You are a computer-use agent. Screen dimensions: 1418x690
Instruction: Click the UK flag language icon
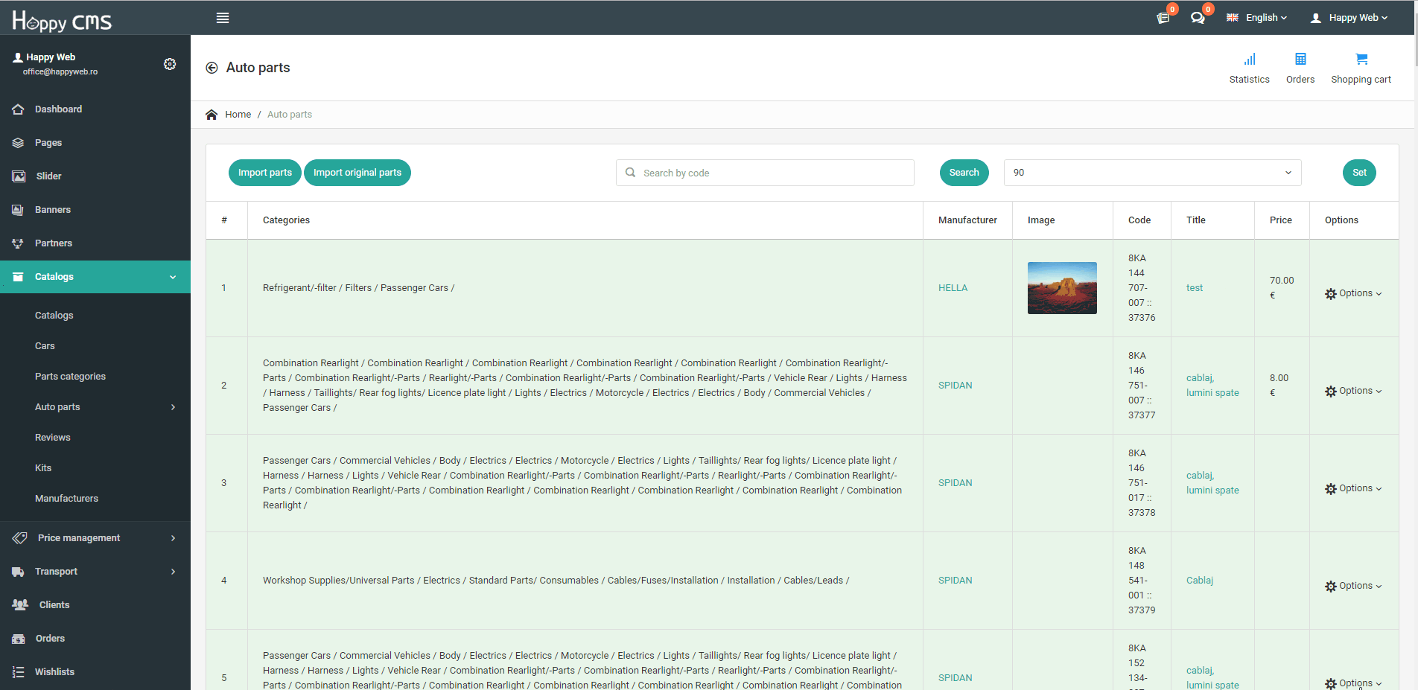(x=1233, y=18)
